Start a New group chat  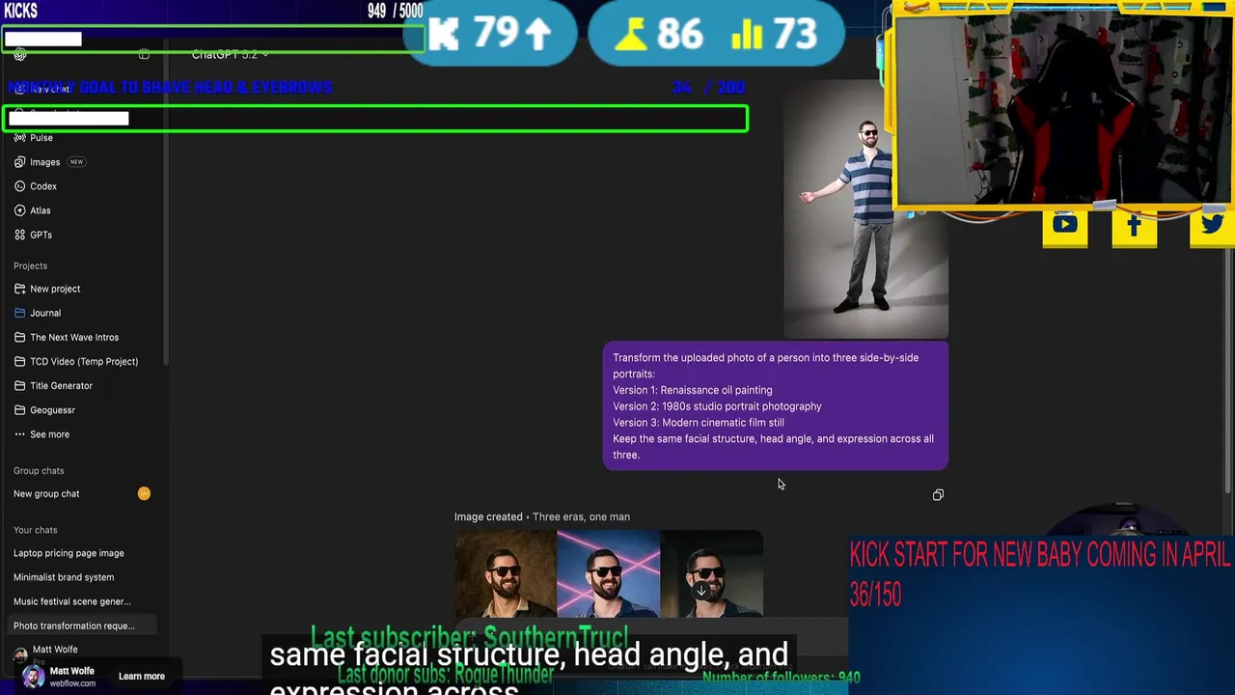[46, 493]
